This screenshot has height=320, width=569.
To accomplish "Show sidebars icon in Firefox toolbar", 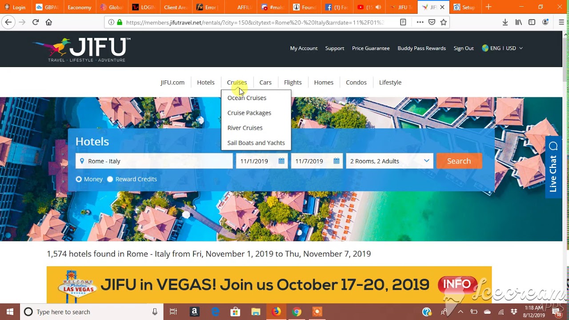I will click(x=532, y=22).
